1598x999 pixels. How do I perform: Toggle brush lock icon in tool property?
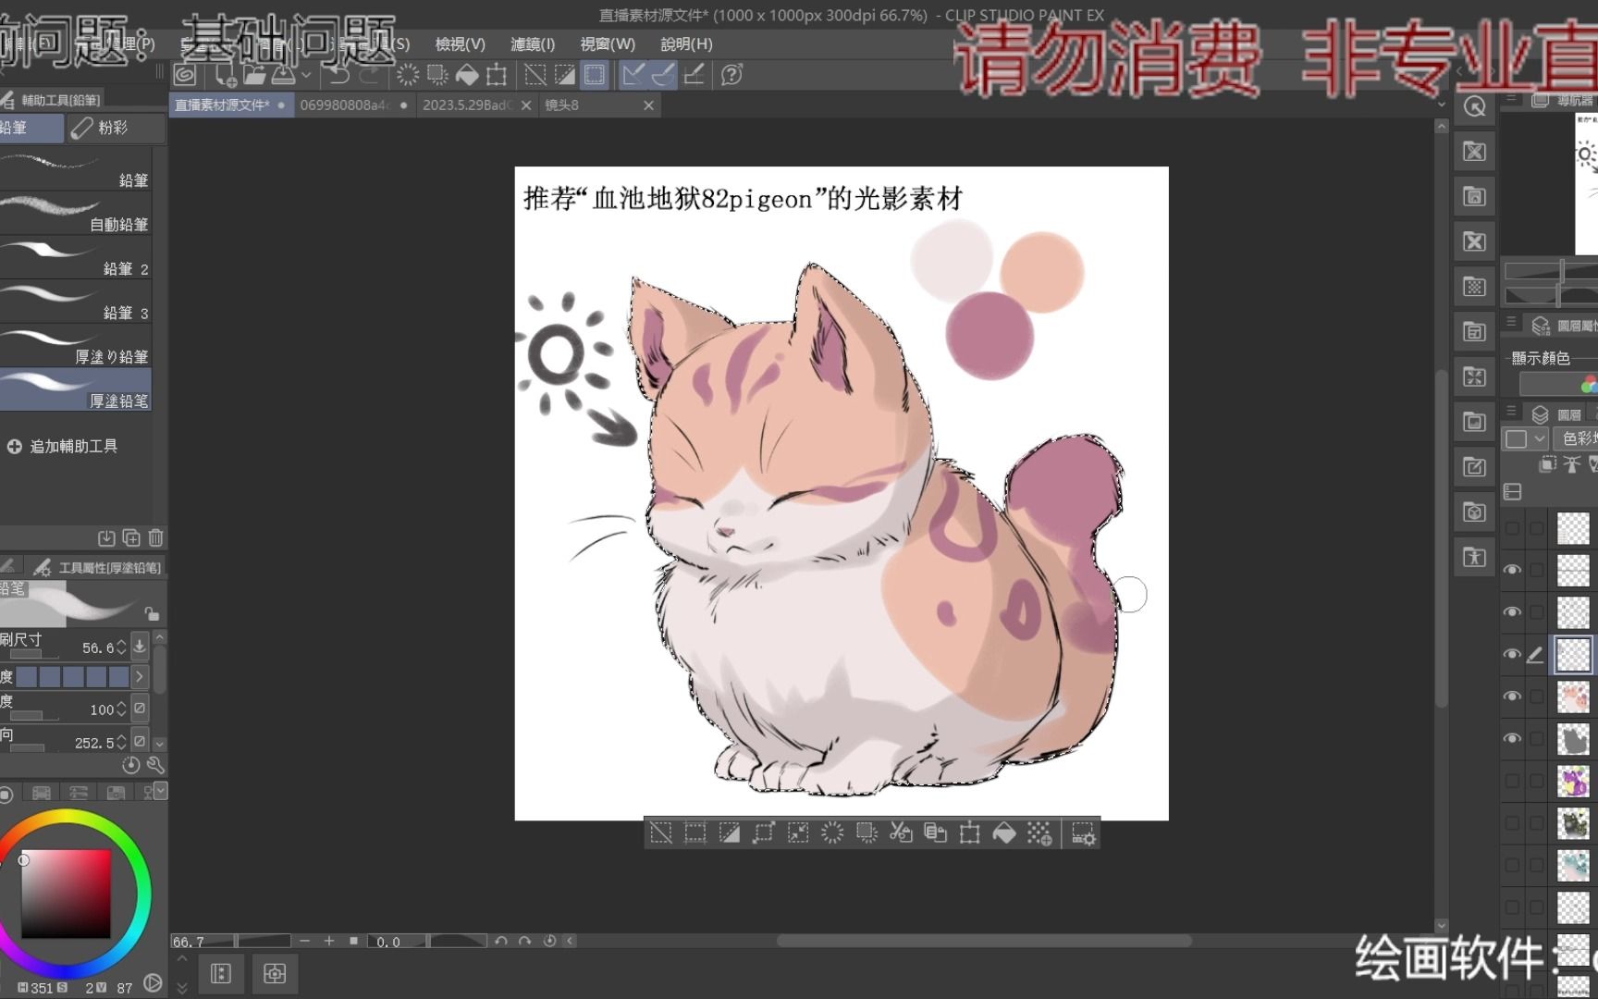coord(152,613)
